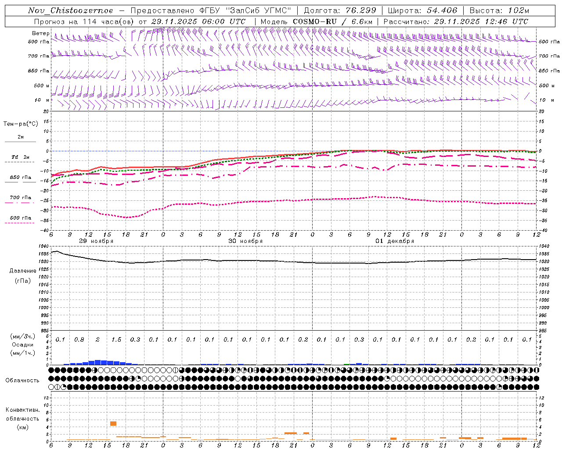
Task: Click the 01 декабря date label
Action: (395, 241)
